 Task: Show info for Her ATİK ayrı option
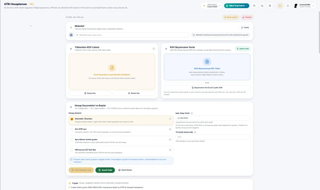170,129
